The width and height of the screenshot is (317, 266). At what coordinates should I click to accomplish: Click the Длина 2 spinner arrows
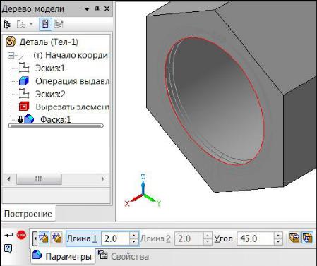coord(208,238)
